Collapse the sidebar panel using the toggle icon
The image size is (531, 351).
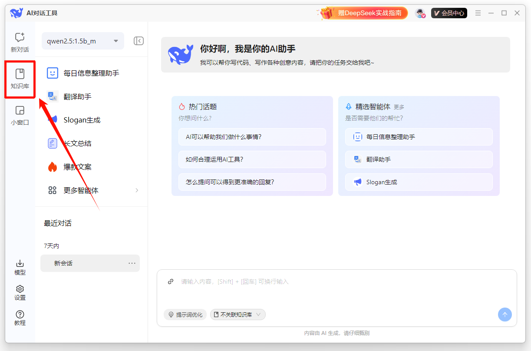coord(139,41)
